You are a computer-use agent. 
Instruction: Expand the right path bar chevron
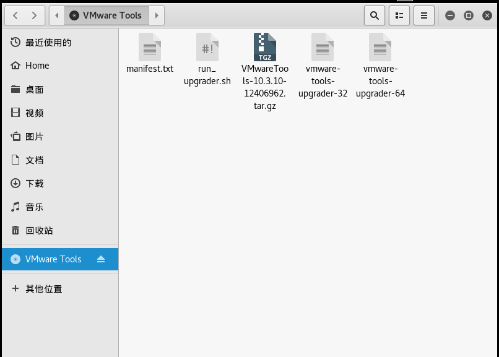coord(157,15)
